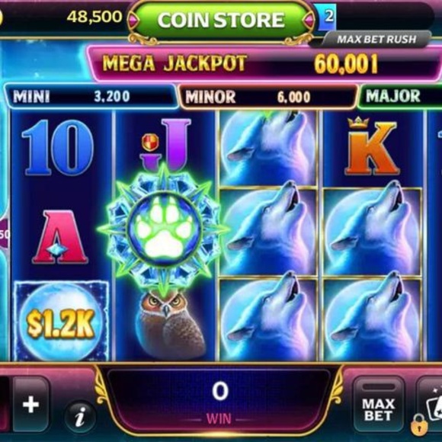Screen dimensions: 442x442
Task: Click the padlock icon near cards
Action: [x=419, y=424]
